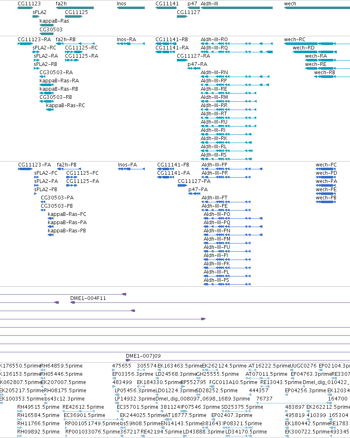Open the kappaB-Ras gene label

pos(54,21)
